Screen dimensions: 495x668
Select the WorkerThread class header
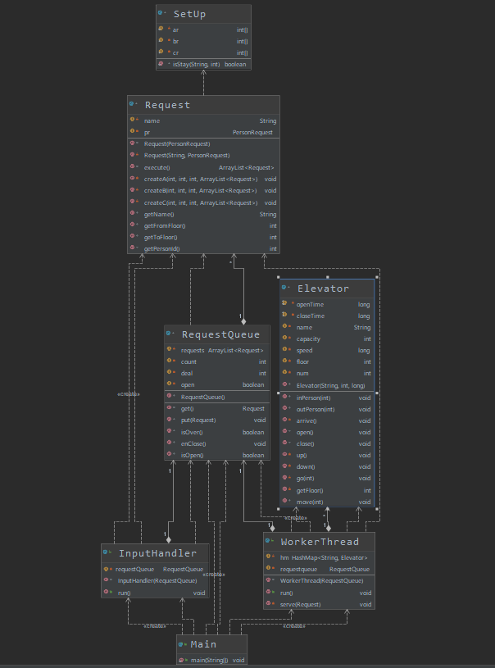point(319,542)
